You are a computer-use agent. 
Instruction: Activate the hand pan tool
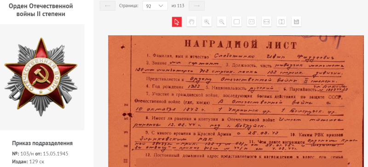pyautogui.click(x=192, y=22)
